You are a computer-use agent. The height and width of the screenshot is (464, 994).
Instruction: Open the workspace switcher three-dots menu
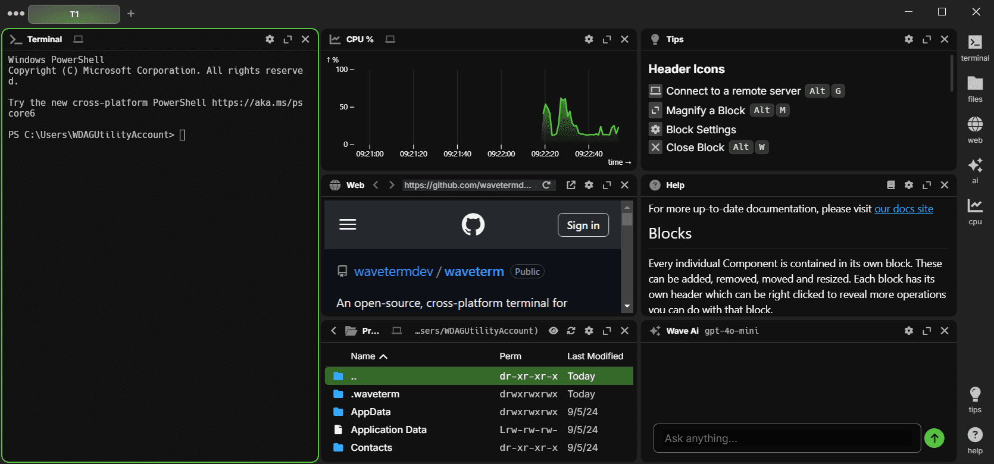click(x=15, y=13)
